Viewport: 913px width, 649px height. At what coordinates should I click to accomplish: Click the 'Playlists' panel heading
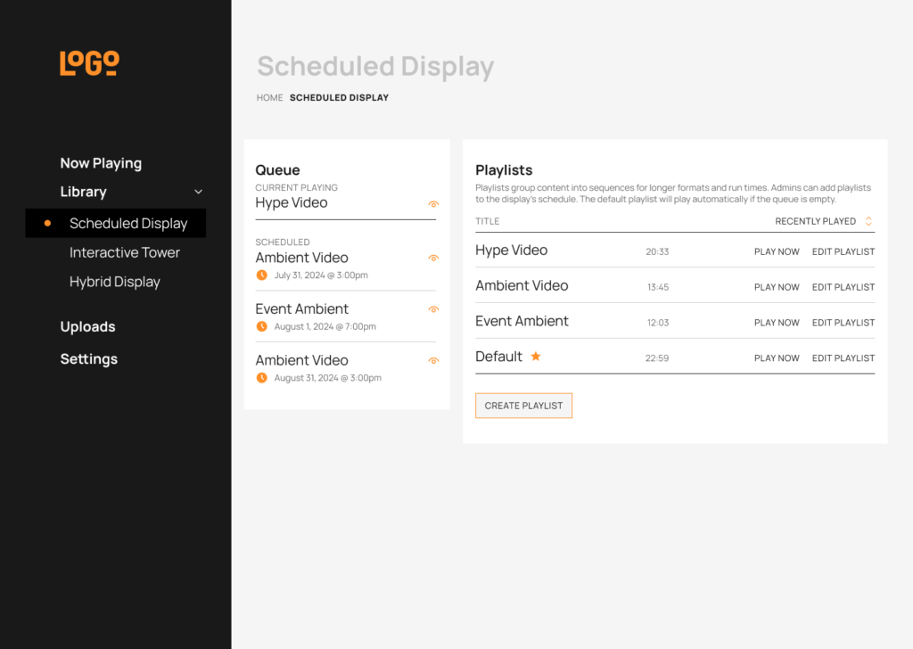504,170
